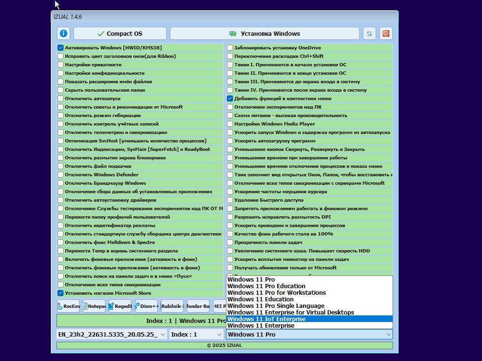Check Получать обновления только от Microsoft
The height and width of the screenshot is (361, 482).
tap(230, 267)
